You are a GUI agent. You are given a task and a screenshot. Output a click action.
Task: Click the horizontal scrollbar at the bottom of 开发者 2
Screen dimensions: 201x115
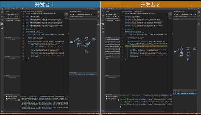point(134,111)
